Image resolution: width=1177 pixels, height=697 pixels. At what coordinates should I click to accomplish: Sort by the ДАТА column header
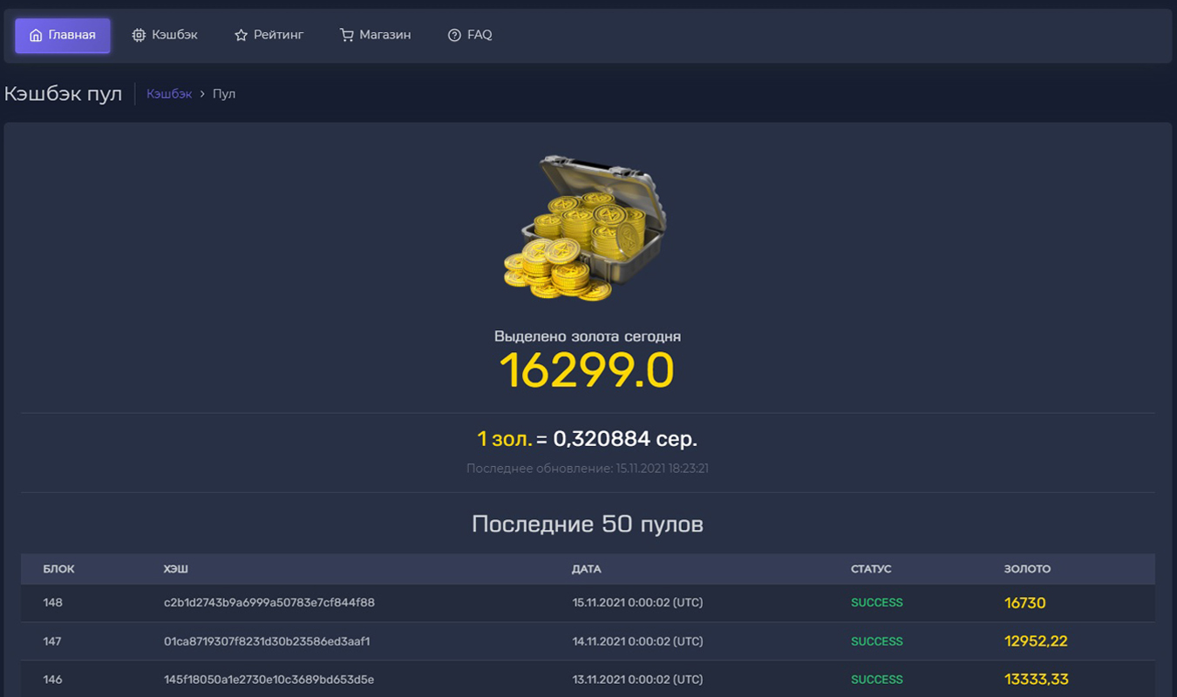pos(586,569)
